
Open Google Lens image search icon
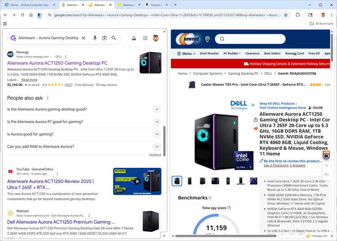[x=104, y=38]
